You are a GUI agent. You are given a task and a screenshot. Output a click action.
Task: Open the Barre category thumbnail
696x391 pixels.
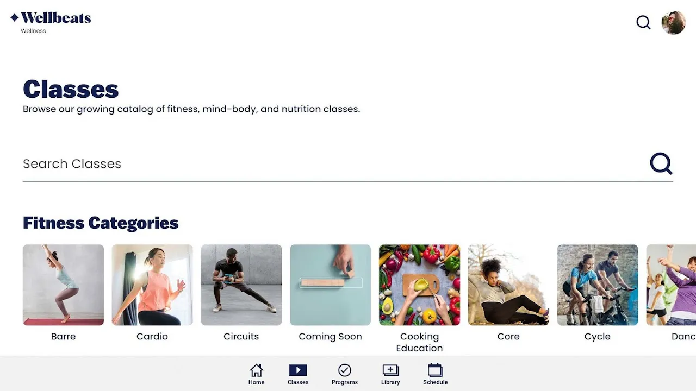tap(63, 285)
